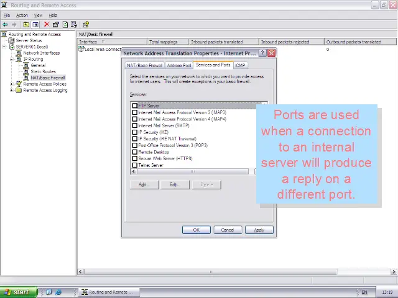
Task: Click the Server Status icon in tree
Action: click(x=11, y=40)
